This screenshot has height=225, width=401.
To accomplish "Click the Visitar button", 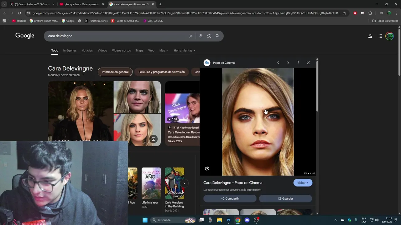I will [303, 183].
